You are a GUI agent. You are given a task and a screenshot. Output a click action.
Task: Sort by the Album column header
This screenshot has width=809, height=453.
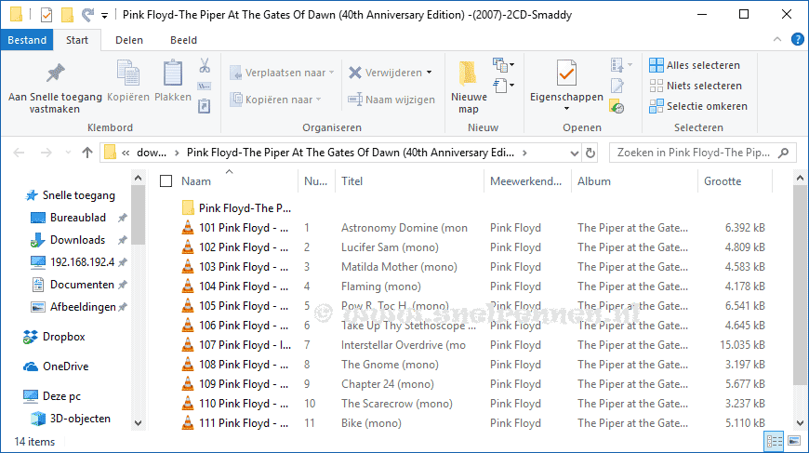594,181
